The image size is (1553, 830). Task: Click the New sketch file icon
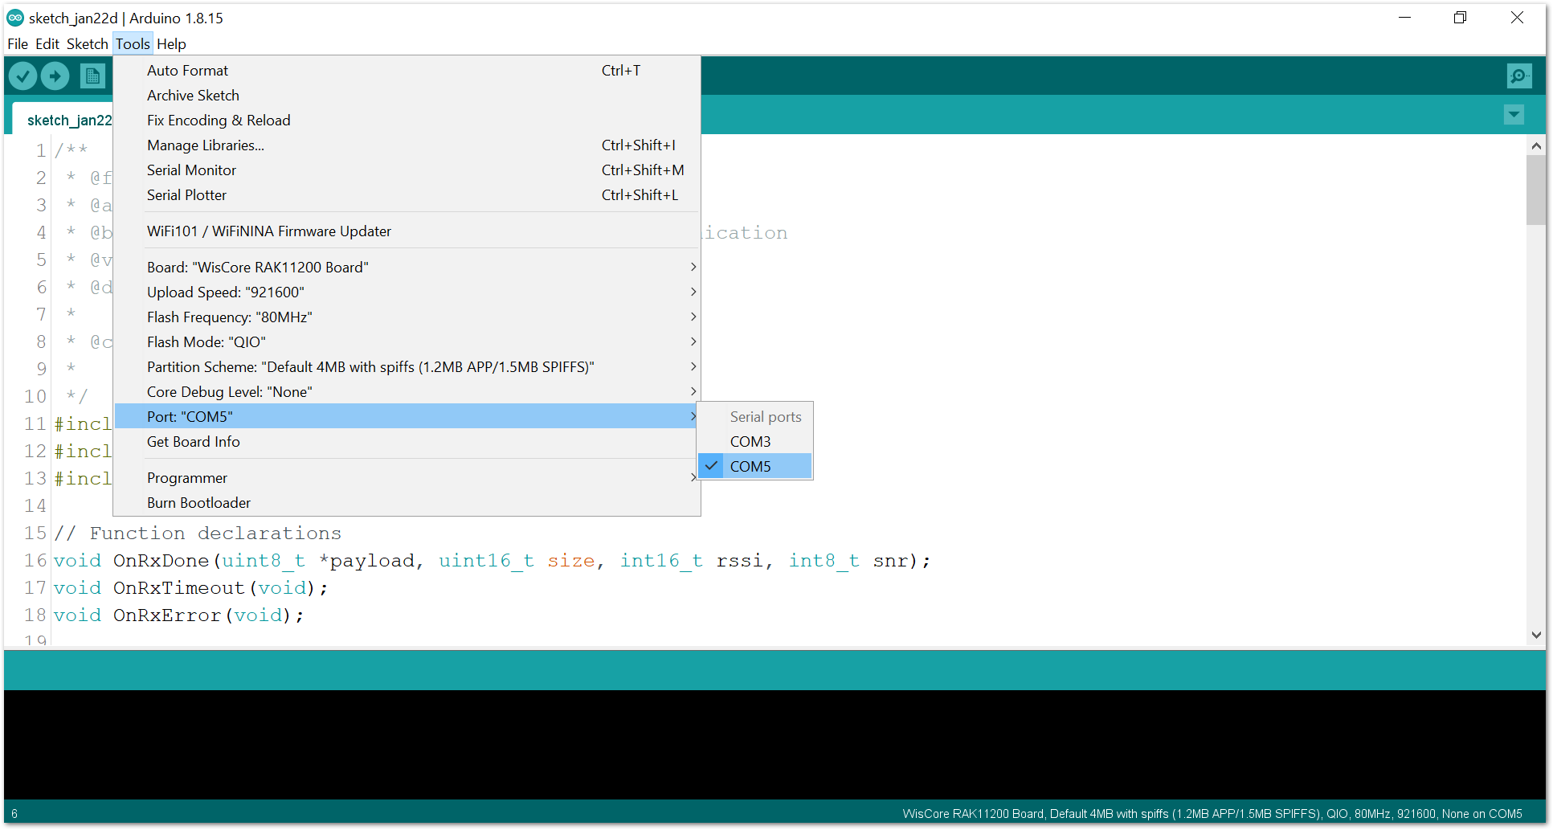tap(92, 76)
